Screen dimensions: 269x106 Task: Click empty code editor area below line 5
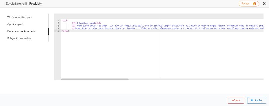(162, 55)
